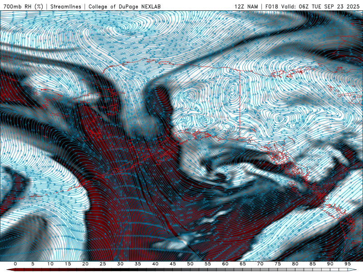Click the "60" humidity scale label
363x272 pixels.
[x=225, y=264]
